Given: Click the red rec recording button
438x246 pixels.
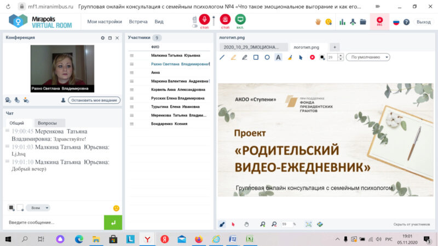Looking at the screenshot, I should (x=379, y=21).
